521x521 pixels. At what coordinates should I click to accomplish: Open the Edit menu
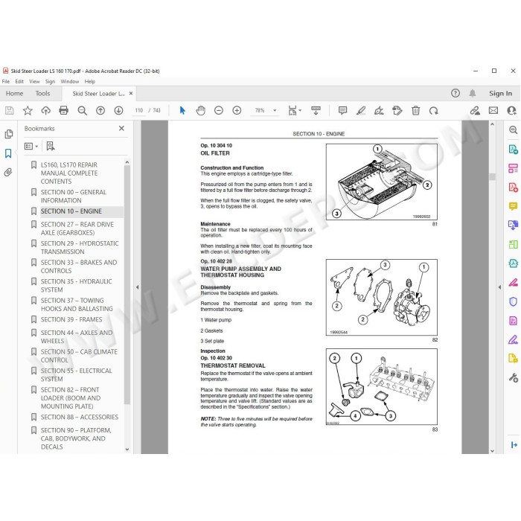pyautogui.click(x=19, y=81)
